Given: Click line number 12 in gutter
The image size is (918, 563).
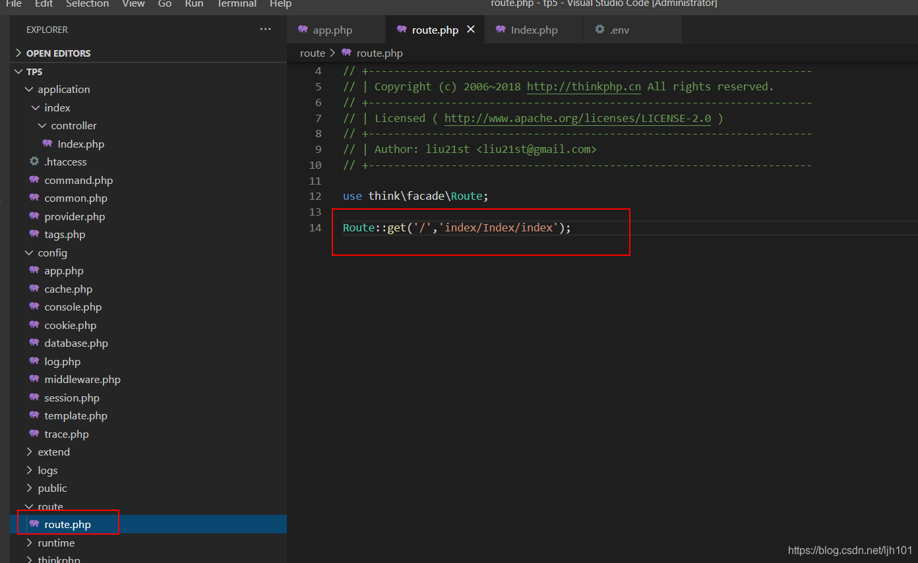Looking at the screenshot, I should click(315, 196).
